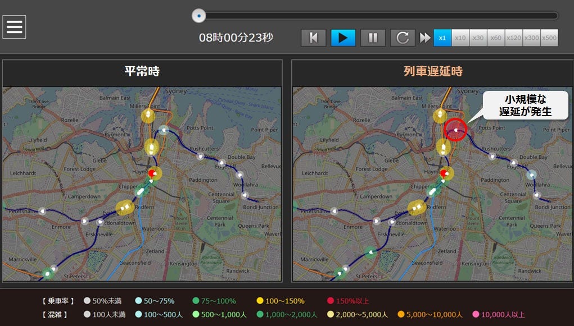Click the fast-forward double arrow icon

click(424, 38)
